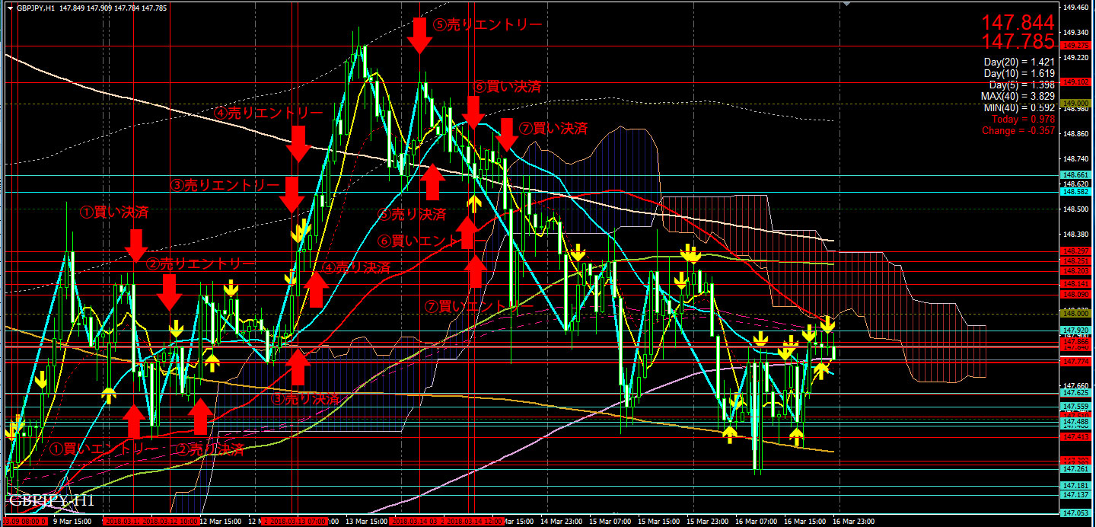Select the teal 147.261 level label
Viewport: 1096px width, 527px height.
pos(1075,469)
